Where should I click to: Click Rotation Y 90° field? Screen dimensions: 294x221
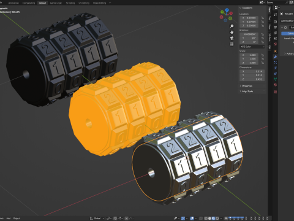(x=249, y=38)
